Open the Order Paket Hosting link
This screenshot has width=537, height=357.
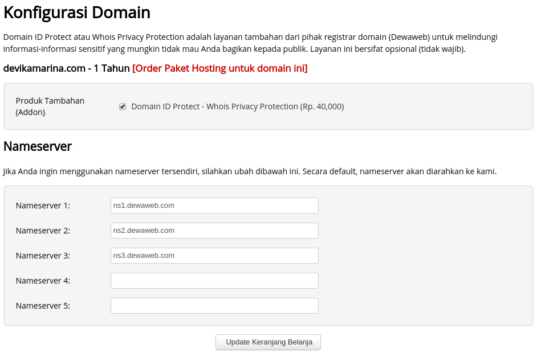[x=219, y=68]
